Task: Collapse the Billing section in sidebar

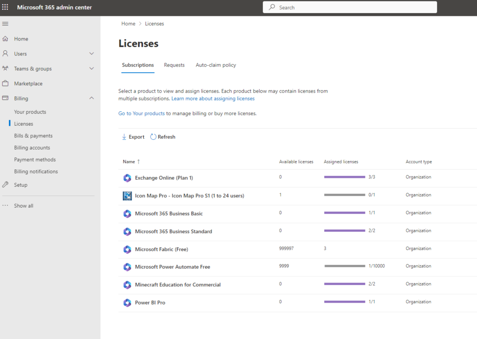Action: [x=92, y=98]
